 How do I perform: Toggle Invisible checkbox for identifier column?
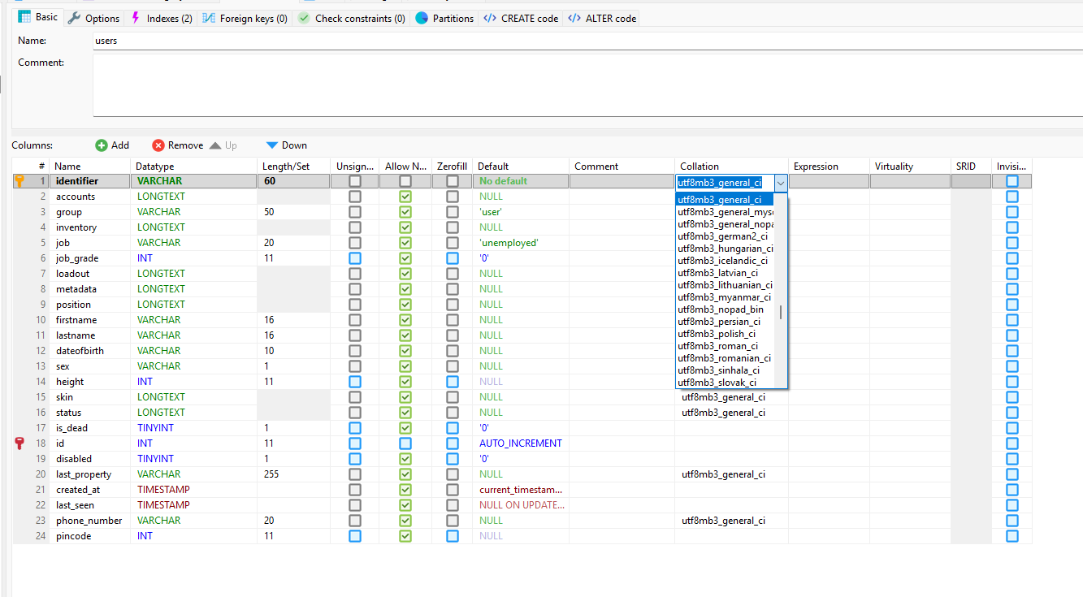click(1012, 181)
